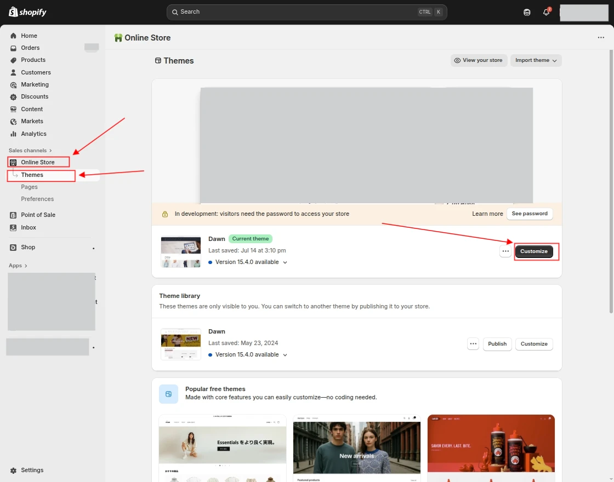Expand the Import theme dropdown

pos(536,60)
